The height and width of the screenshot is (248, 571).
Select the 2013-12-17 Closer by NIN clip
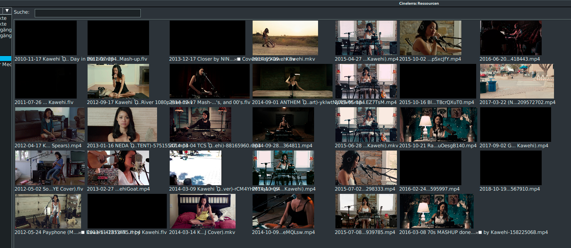coord(207,38)
